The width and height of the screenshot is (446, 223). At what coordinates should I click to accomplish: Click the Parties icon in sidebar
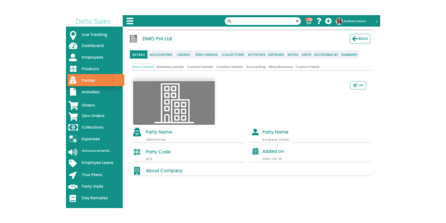tap(73, 80)
